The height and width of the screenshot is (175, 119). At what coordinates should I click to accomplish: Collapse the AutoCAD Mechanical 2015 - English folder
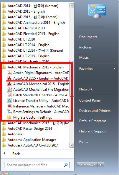(36, 67)
